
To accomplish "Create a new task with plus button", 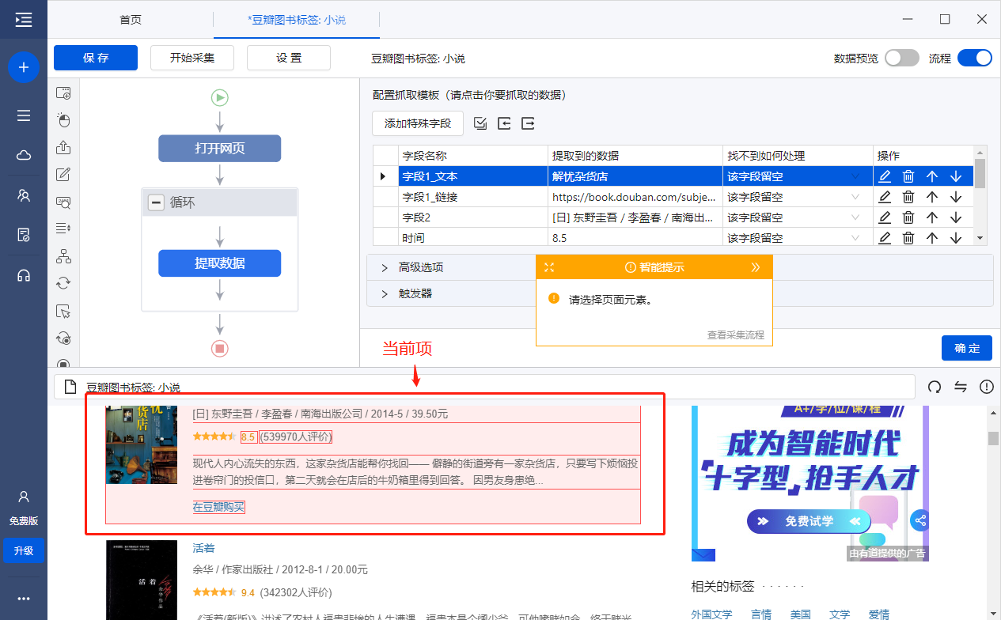I will pyautogui.click(x=24, y=67).
